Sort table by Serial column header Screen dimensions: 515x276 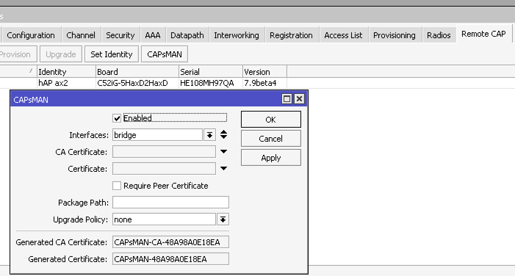[x=211, y=72]
